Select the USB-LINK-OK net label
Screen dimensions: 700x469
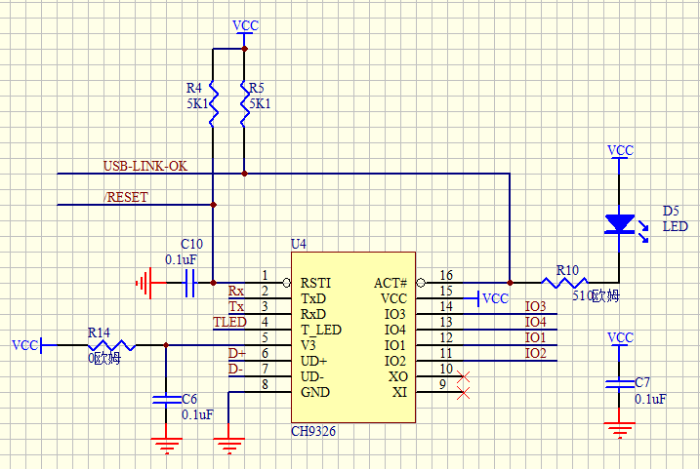145,166
